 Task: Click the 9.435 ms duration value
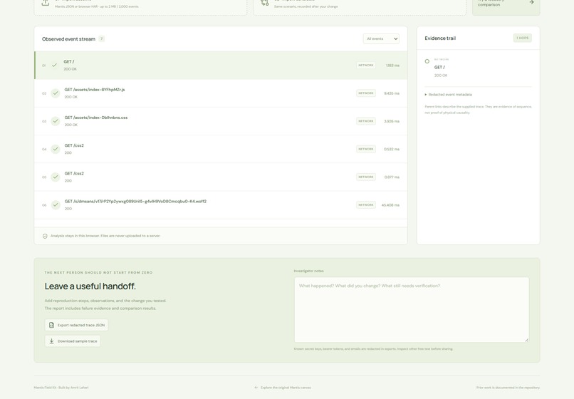click(392, 93)
